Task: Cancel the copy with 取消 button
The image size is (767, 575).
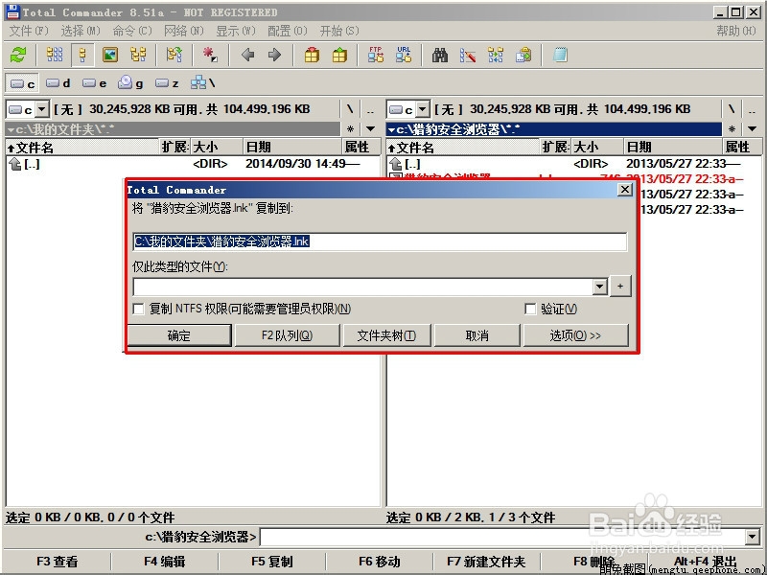Action: pyautogui.click(x=476, y=335)
